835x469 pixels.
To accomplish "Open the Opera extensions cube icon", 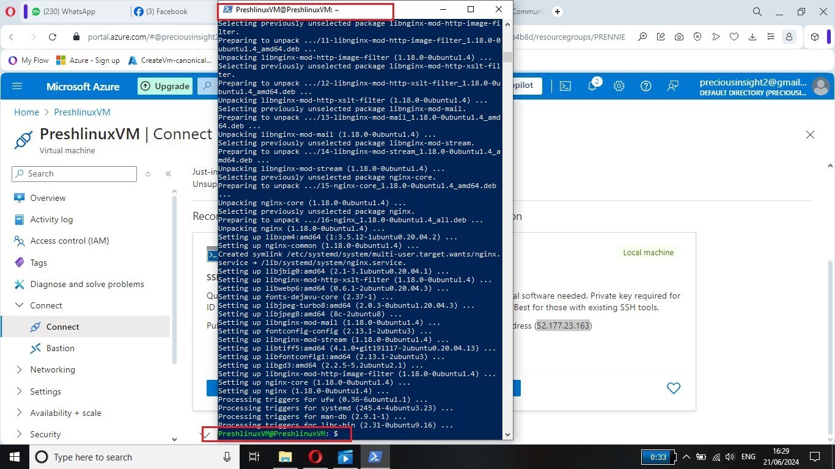I will point(815,37).
